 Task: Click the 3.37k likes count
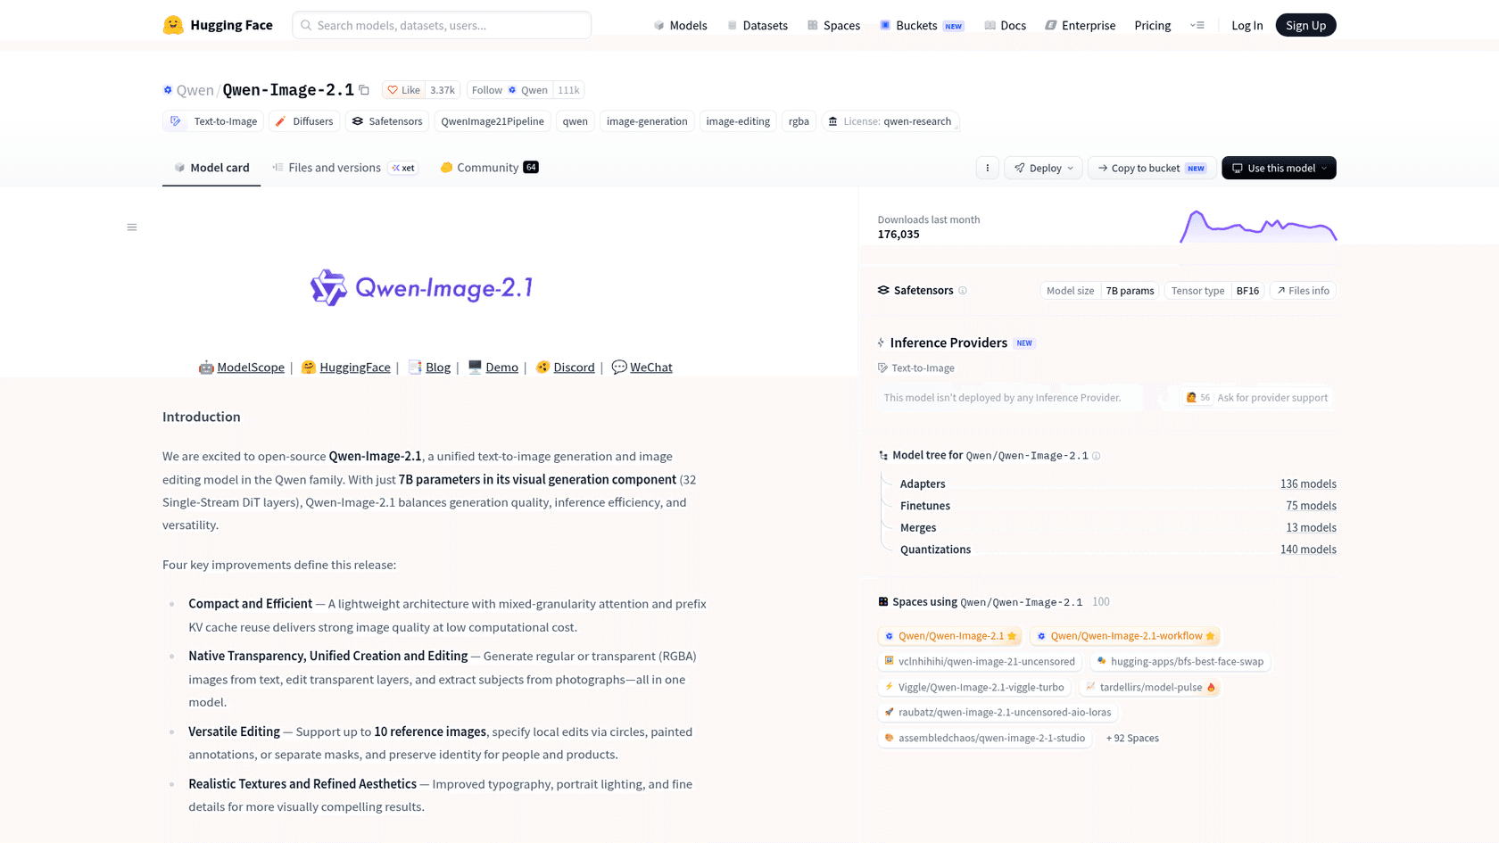443,90
